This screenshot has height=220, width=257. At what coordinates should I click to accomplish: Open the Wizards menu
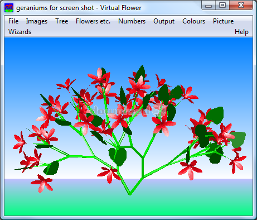point(20,32)
